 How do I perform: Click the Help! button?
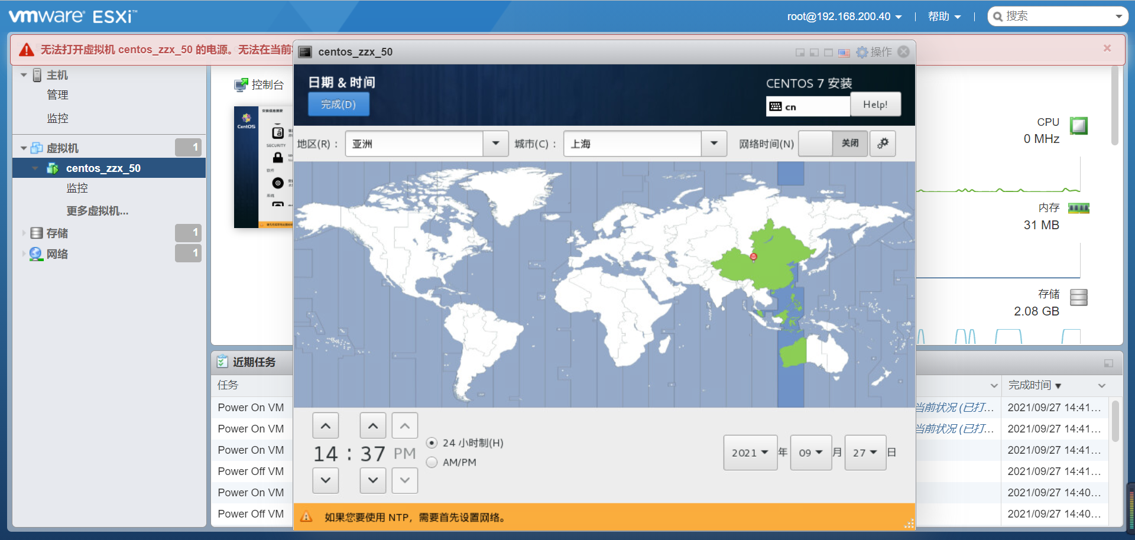pos(875,105)
